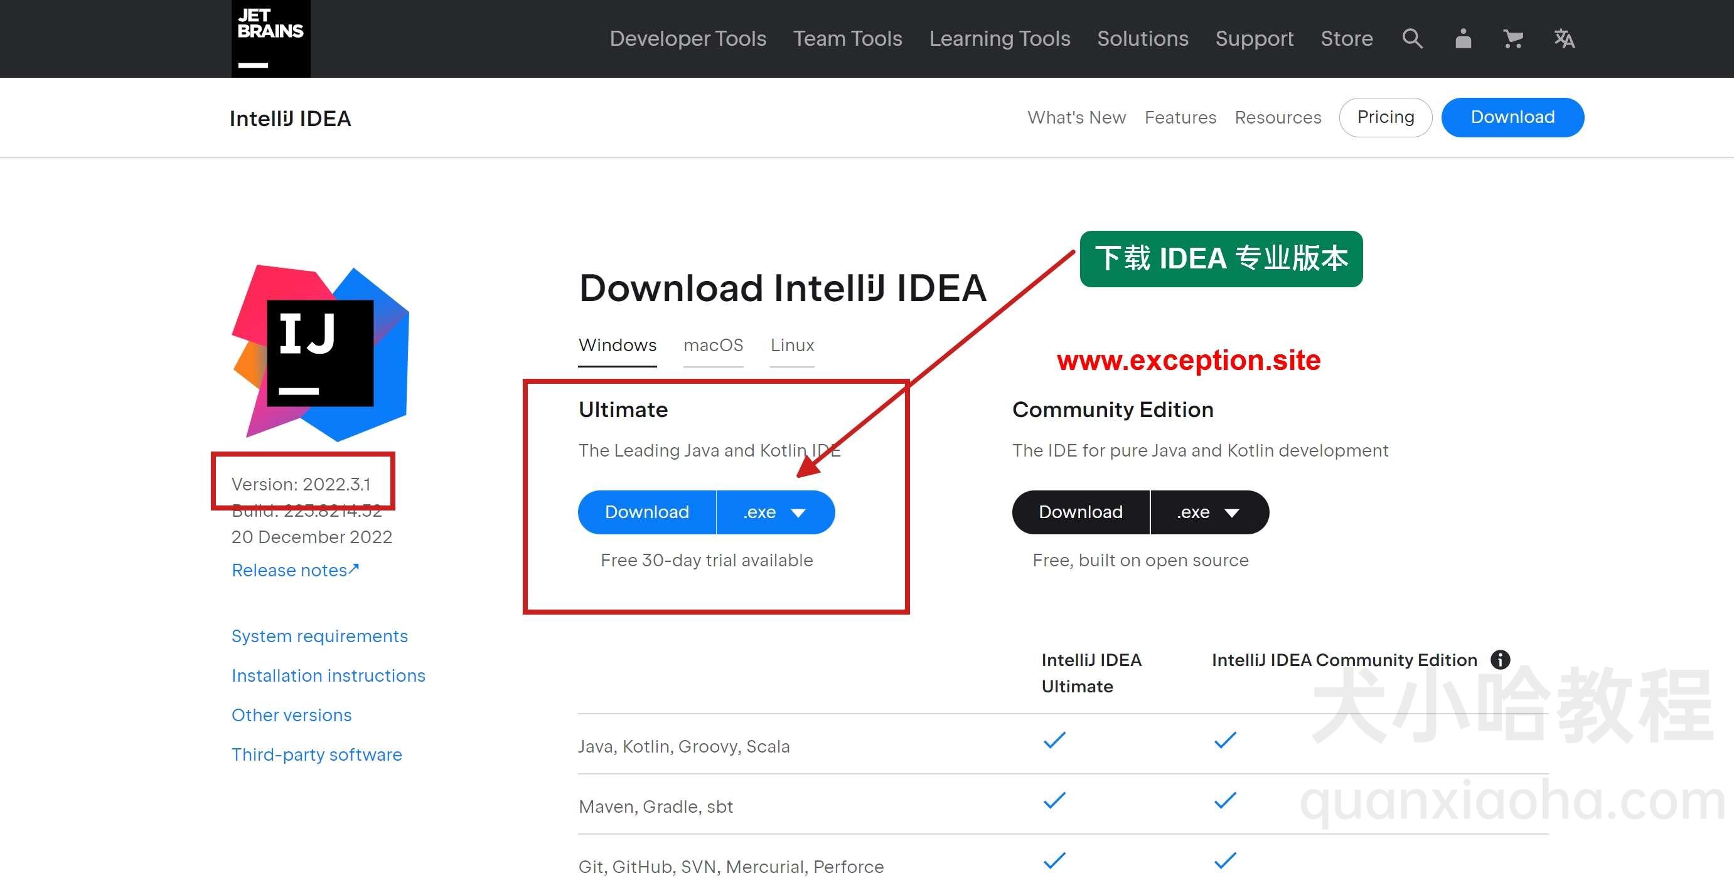
Task: Click header blue Download button
Action: pyautogui.click(x=1512, y=117)
